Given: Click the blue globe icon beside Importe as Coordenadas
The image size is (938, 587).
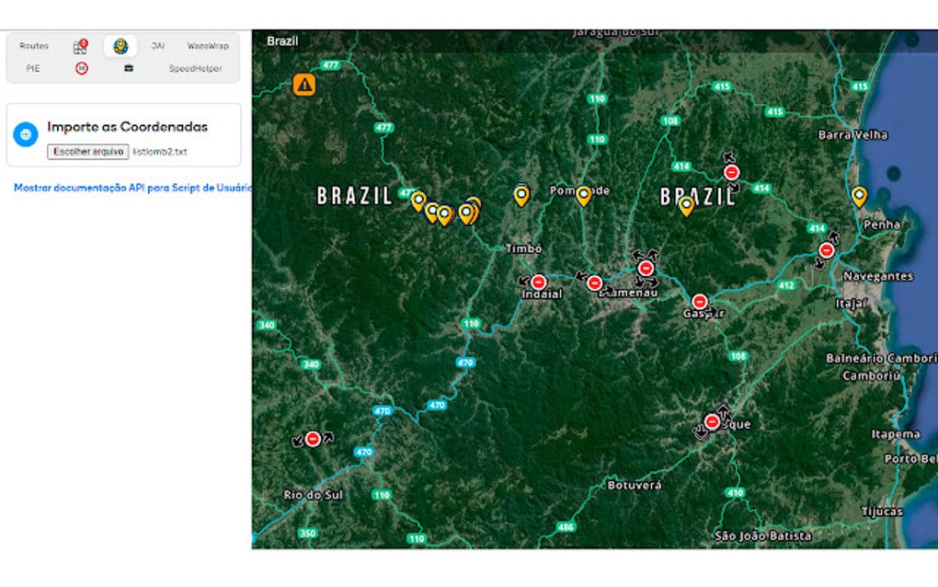Looking at the screenshot, I should coord(23,132).
